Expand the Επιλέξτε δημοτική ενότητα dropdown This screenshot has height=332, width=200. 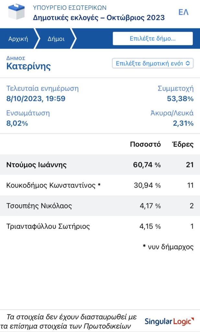[x=153, y=63]
